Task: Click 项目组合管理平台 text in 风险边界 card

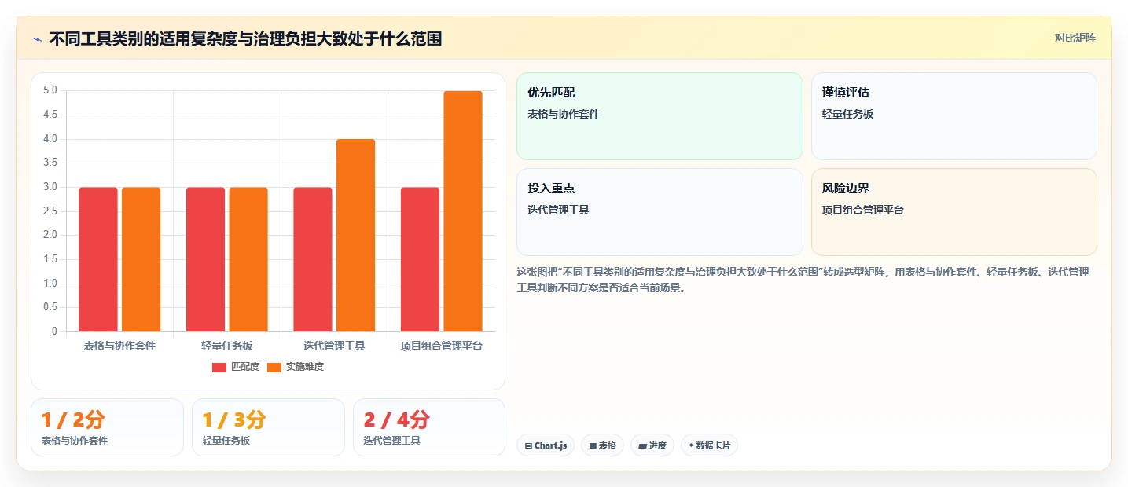Action: click(863, 210)
